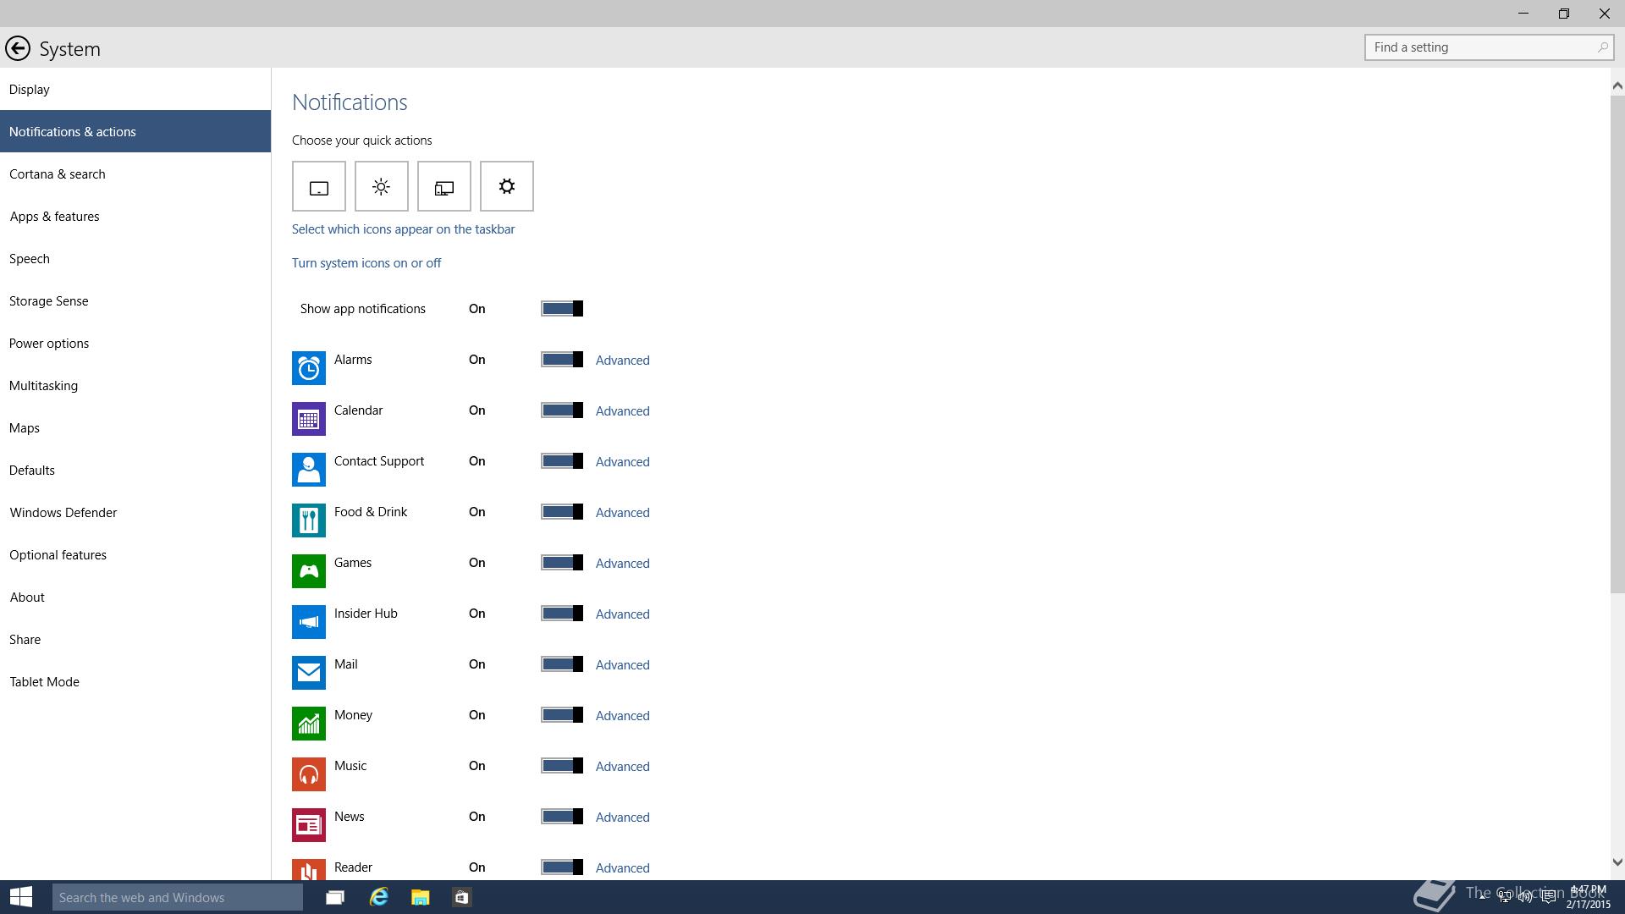Click the Money chart app icon
The height and width of the screenshot is (914, 1625).
[309, 724]
